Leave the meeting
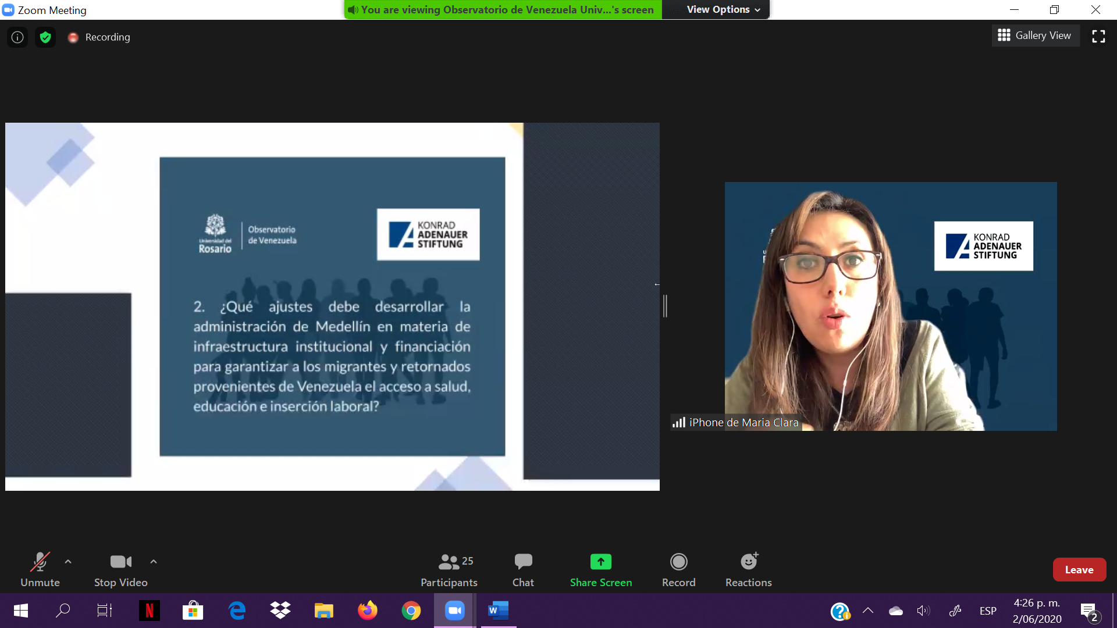This screenshot has height=628, width=1117. 1079,570
